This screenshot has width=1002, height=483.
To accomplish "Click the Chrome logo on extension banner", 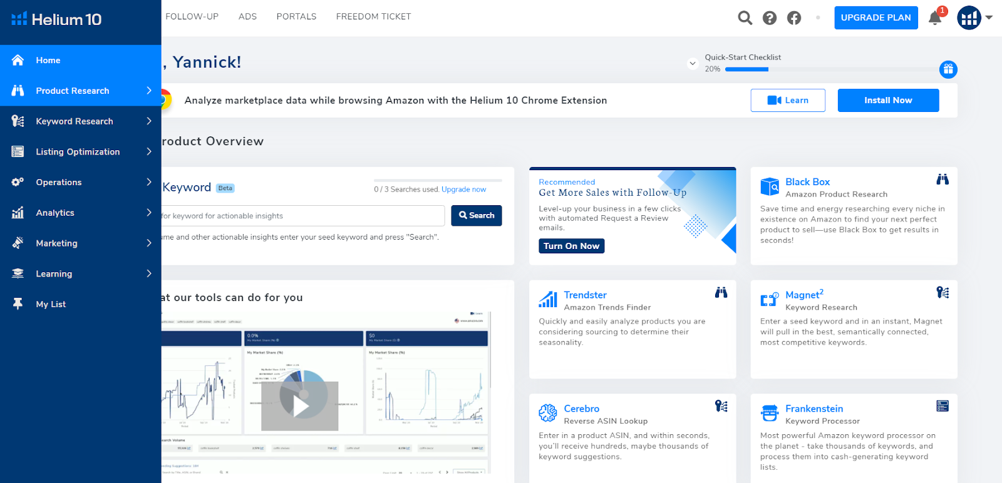I will [x=165, y=100].
